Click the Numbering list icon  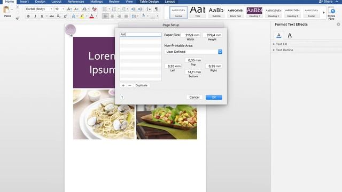tap(114, 9)
